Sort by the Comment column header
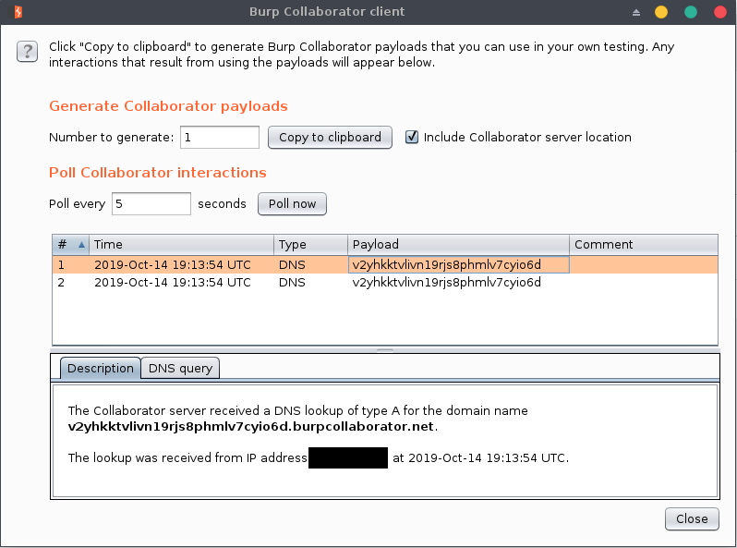Image resolution: width=737 pixels, height=548 pixels. pos(644,245)
